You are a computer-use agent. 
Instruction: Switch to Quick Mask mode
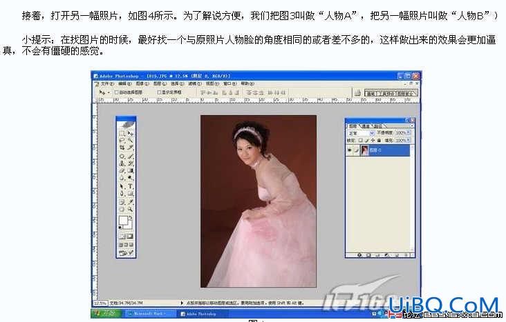coord(130,237)
